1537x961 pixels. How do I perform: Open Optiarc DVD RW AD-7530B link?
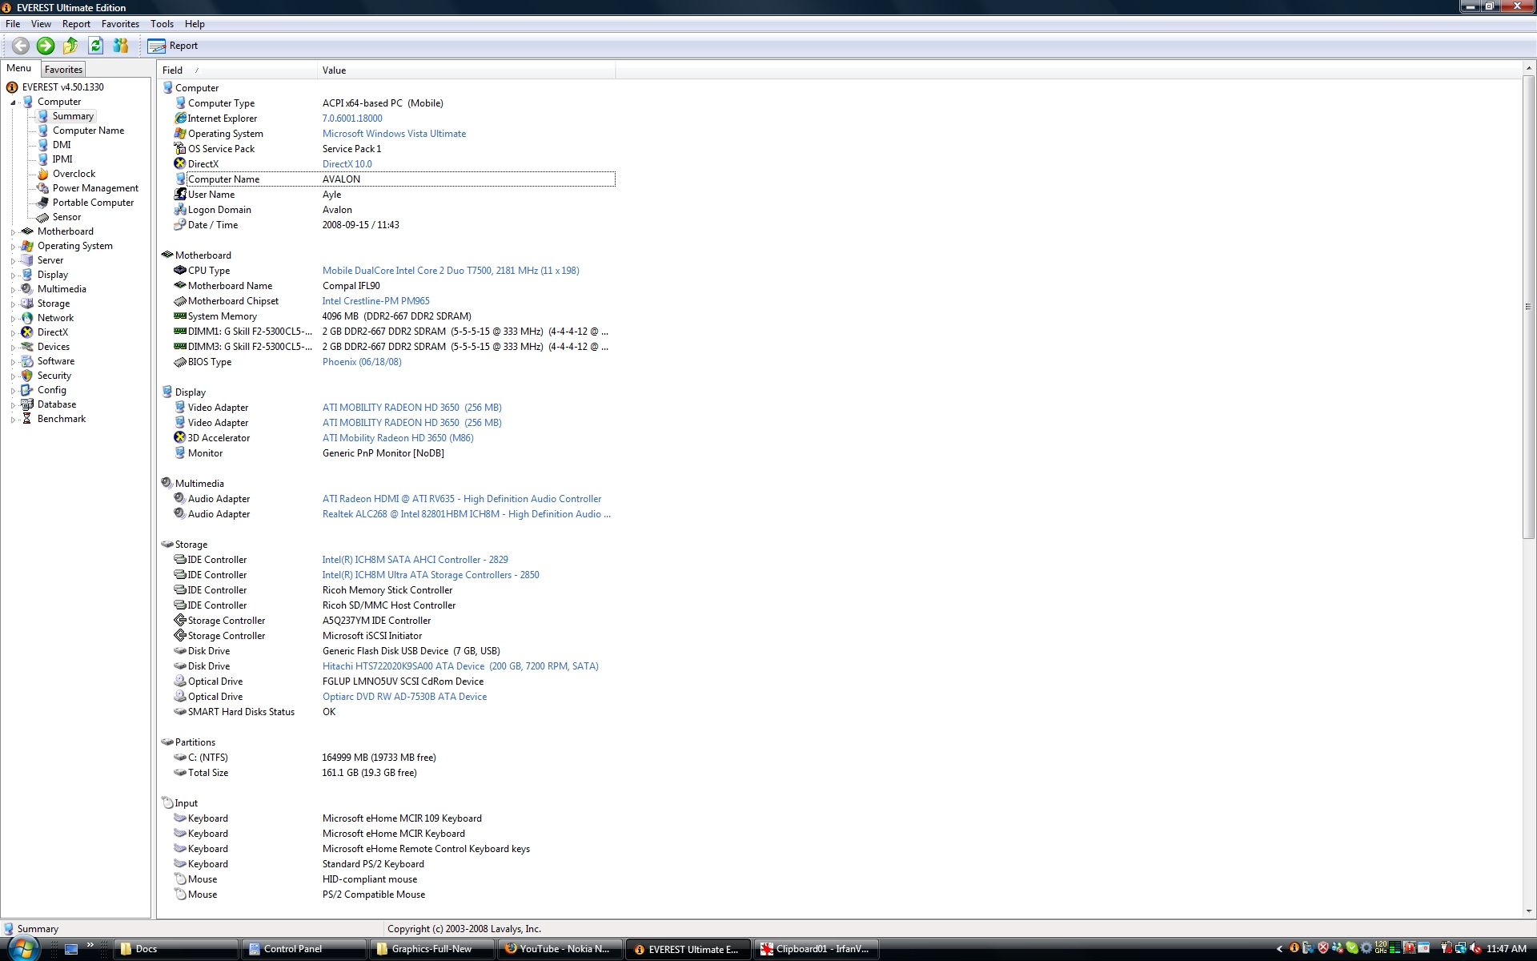pyautogui.click(x=404, y=697)
